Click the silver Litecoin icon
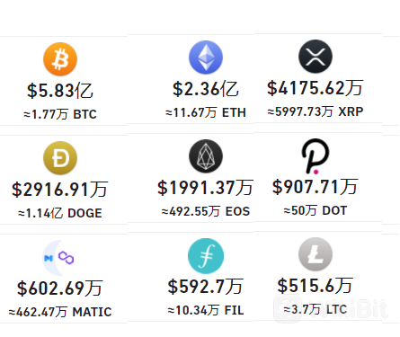 click(316, 254)
